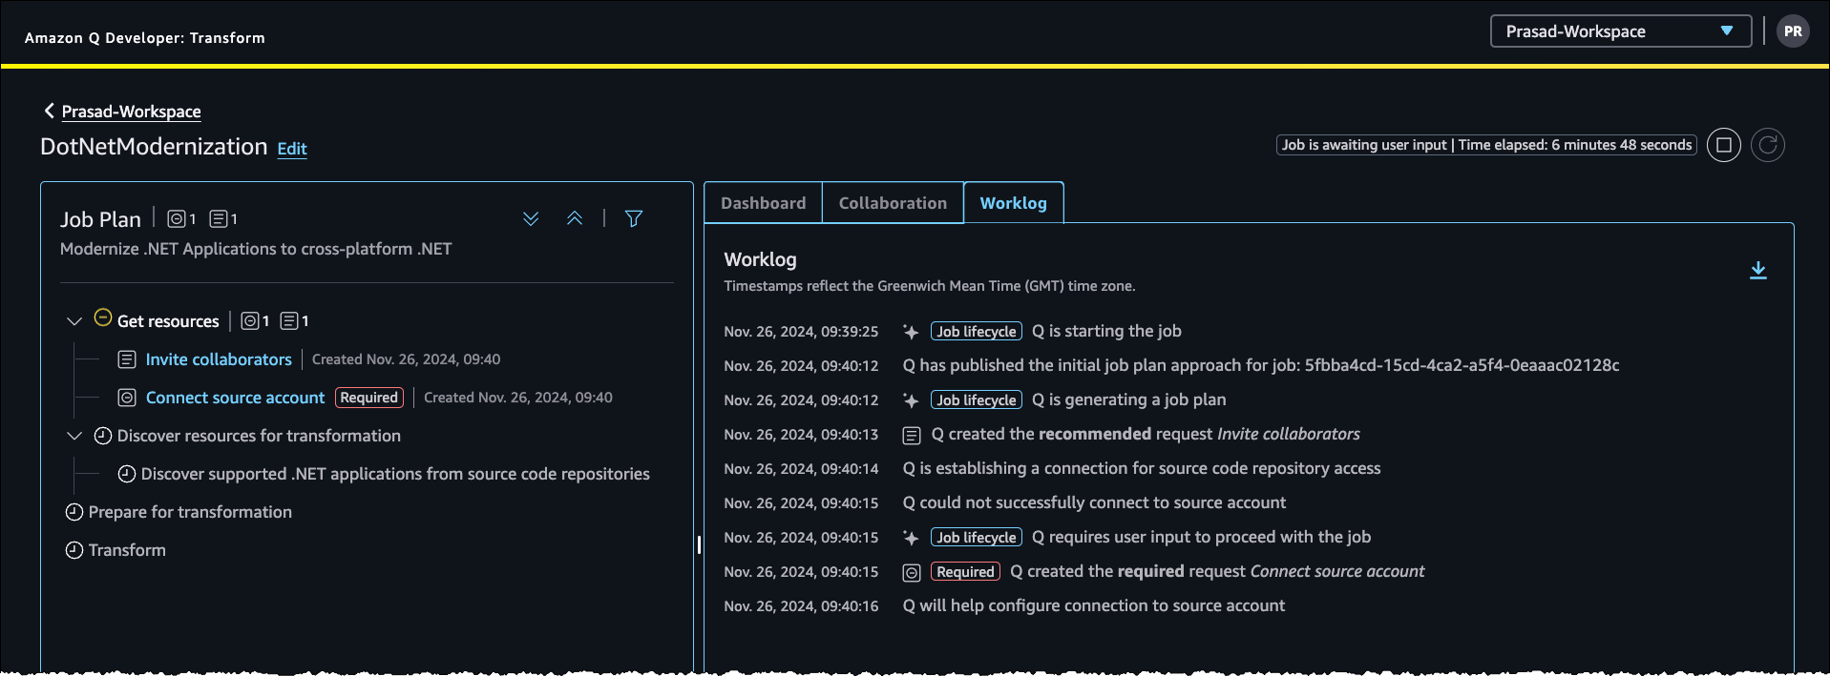Open the Prasad-Workspace workspace dropdown
This screenshot has width=1830, height=676.
point(1620,31)
